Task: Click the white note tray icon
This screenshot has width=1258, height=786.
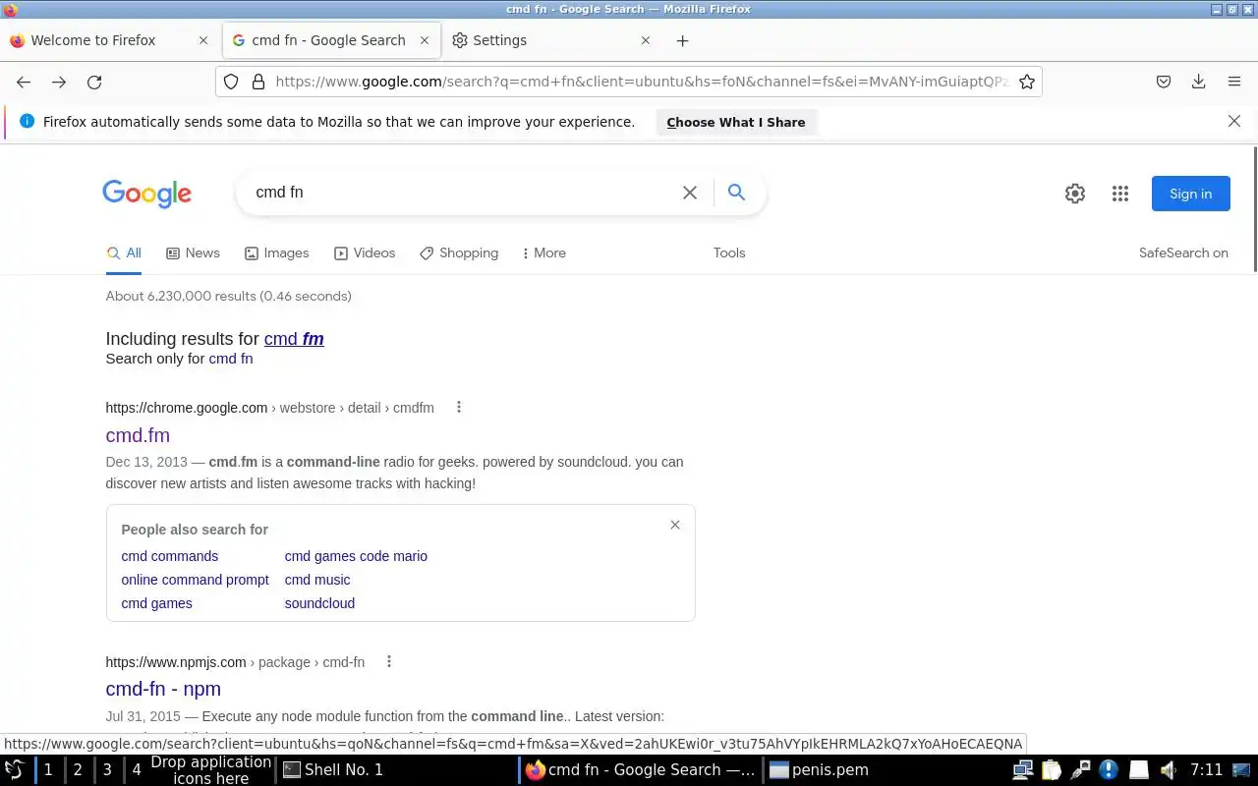Action: tap(1138, 770)
